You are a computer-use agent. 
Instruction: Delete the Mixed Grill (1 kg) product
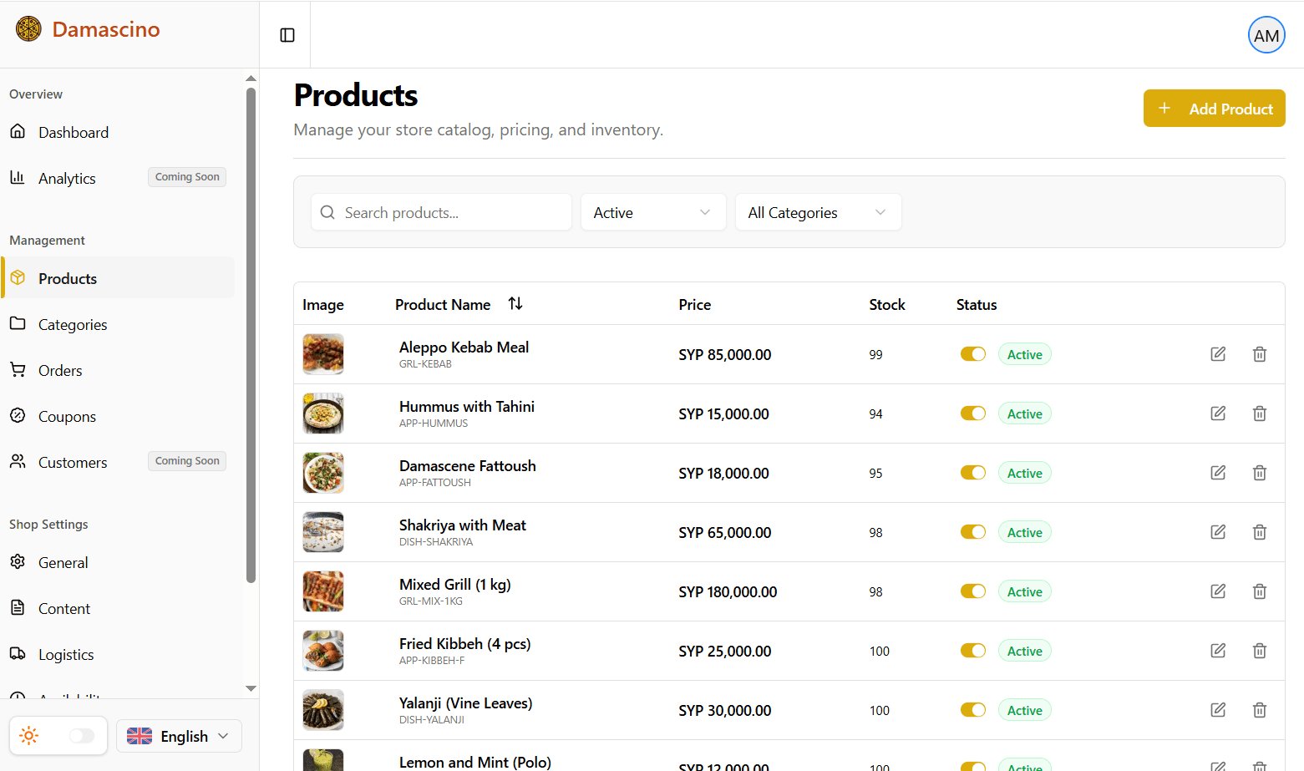1260,591
